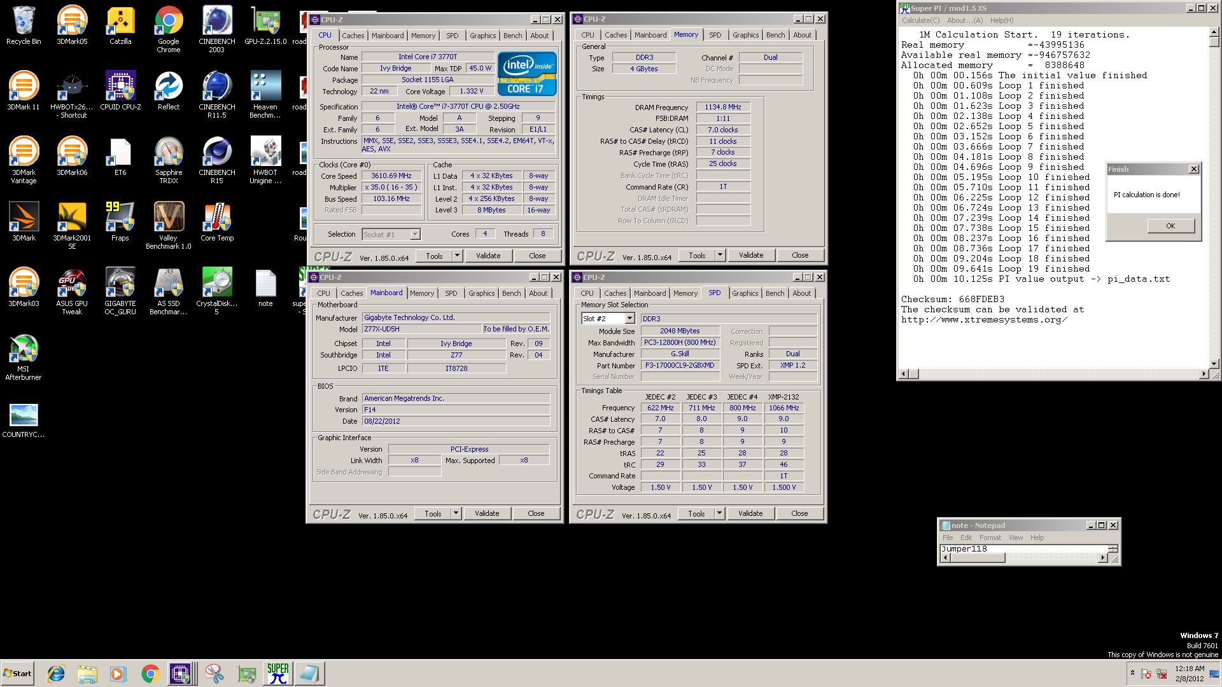The image size is (1222, 687).
Task: Click the CPU-Z taskbar button
Action: click(x=181, y=674)
